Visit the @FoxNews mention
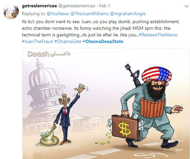 coord(58,14)
